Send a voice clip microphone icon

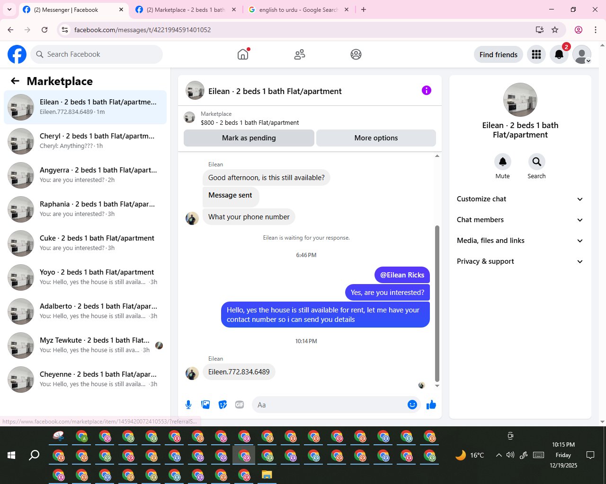click(x=188, y=405)
